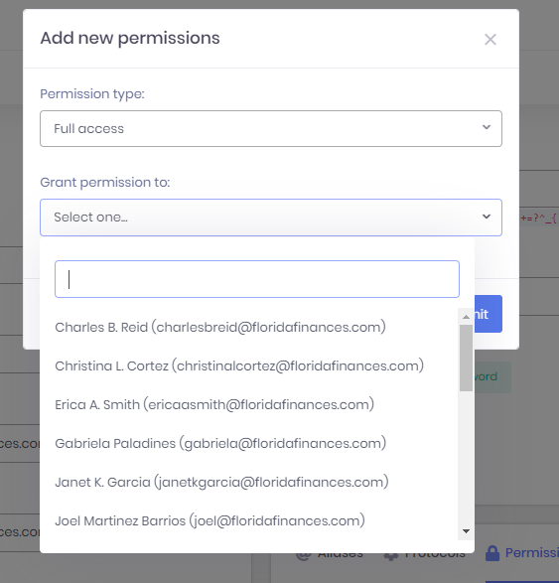Click the Grant permission chevron arrow
Image resolution: width=559 pixels, height=583 pixels.
click(x=487, y=217)
